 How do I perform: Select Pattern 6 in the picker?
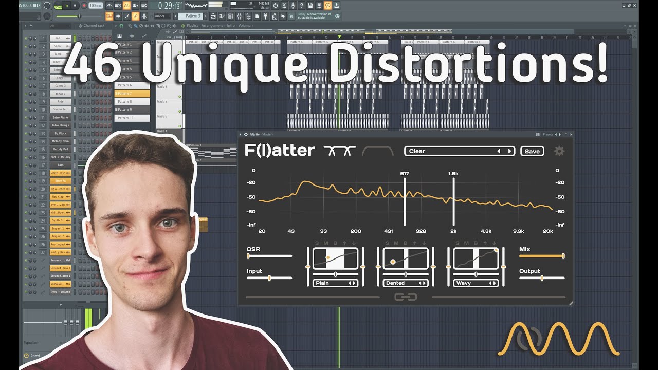(132, 85)
